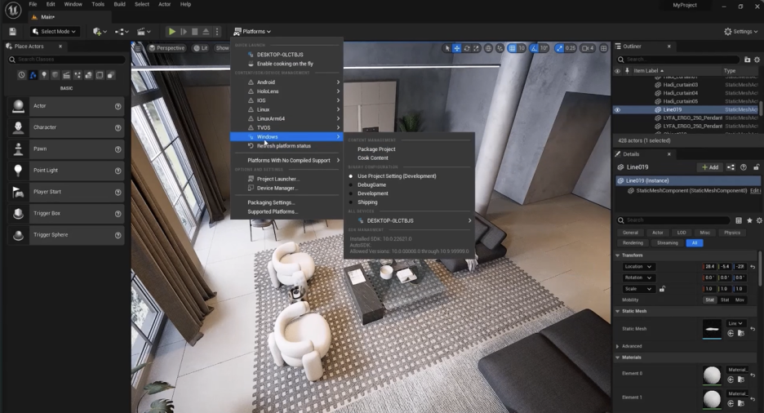Click the Help icon next to Actor
764x413 pixels.
(x=118, y=106)
